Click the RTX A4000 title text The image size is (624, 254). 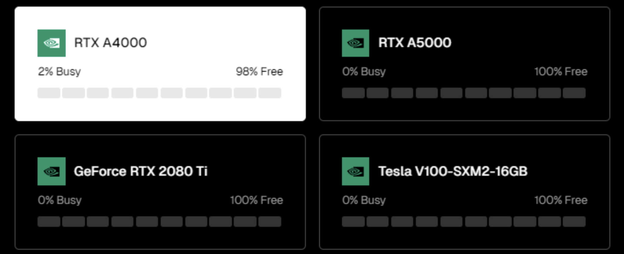pyautogui.click(x=110, y=43)
